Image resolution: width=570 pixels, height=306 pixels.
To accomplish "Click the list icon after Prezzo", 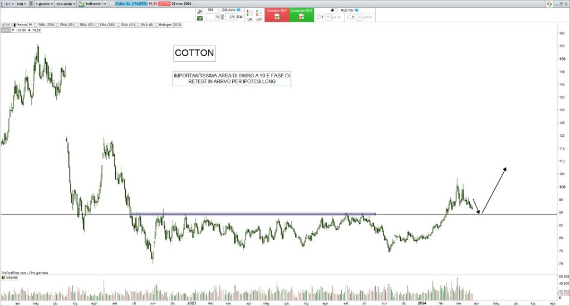I will (31, 24).
